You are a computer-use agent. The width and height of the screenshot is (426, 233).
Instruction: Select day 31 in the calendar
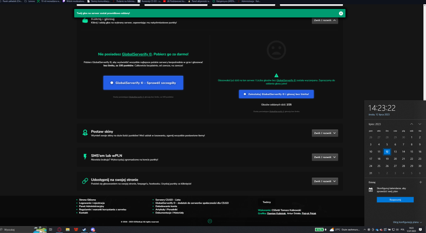(x=371, y=173)
